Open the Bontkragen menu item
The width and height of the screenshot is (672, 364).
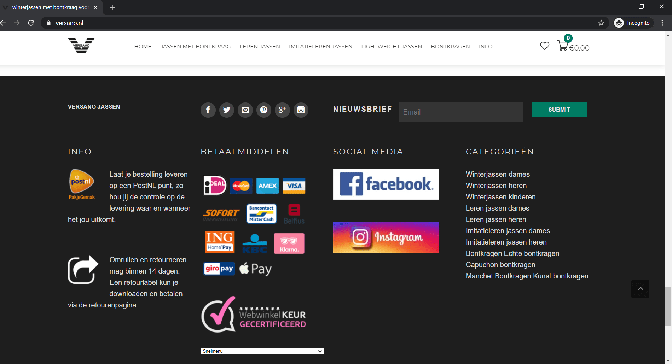pos(450,47)
